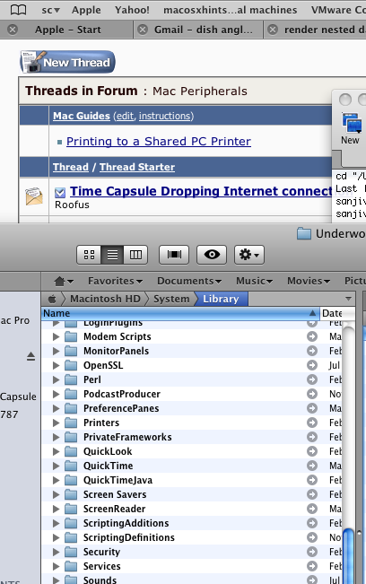The image size is (366, 584).
Task: Expand the OpenSSL folder
Action: point(57,365)
